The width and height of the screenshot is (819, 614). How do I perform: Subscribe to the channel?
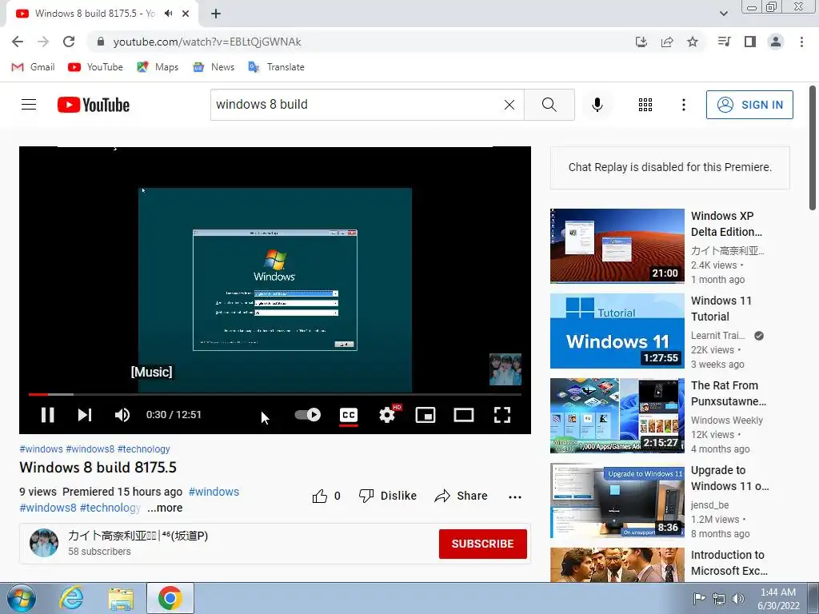[x=482, y=544]
